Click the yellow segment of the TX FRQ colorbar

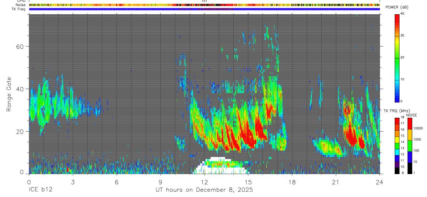397,140
